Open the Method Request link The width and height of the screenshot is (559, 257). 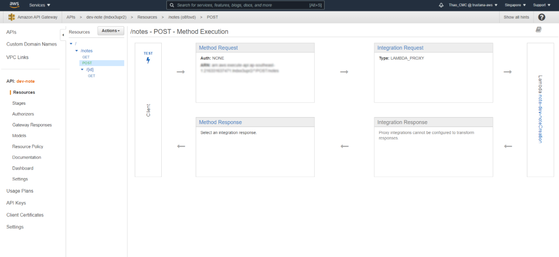(218, 48)
